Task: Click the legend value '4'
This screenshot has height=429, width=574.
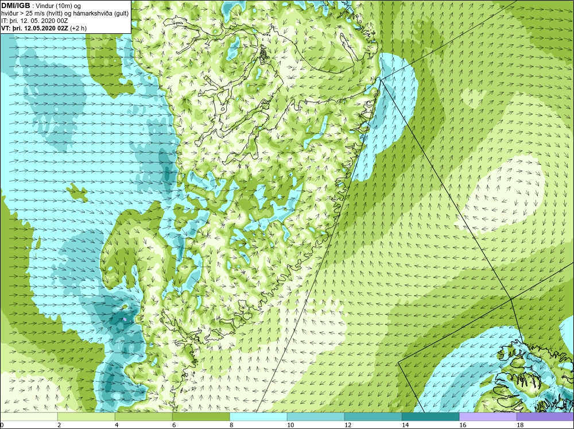Action: coord(117,425)
